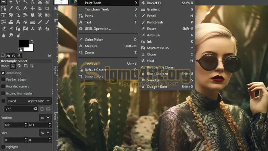Image resolution: width=268 pixels, height=151 pixels.
Task: Select the Eraser toolbox icon
Action: point(3,29)
